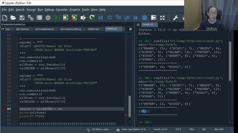Screen dimensions: 238x133
Task: Open Preferences with the wrench icon
Action: [x=176, y=18]
